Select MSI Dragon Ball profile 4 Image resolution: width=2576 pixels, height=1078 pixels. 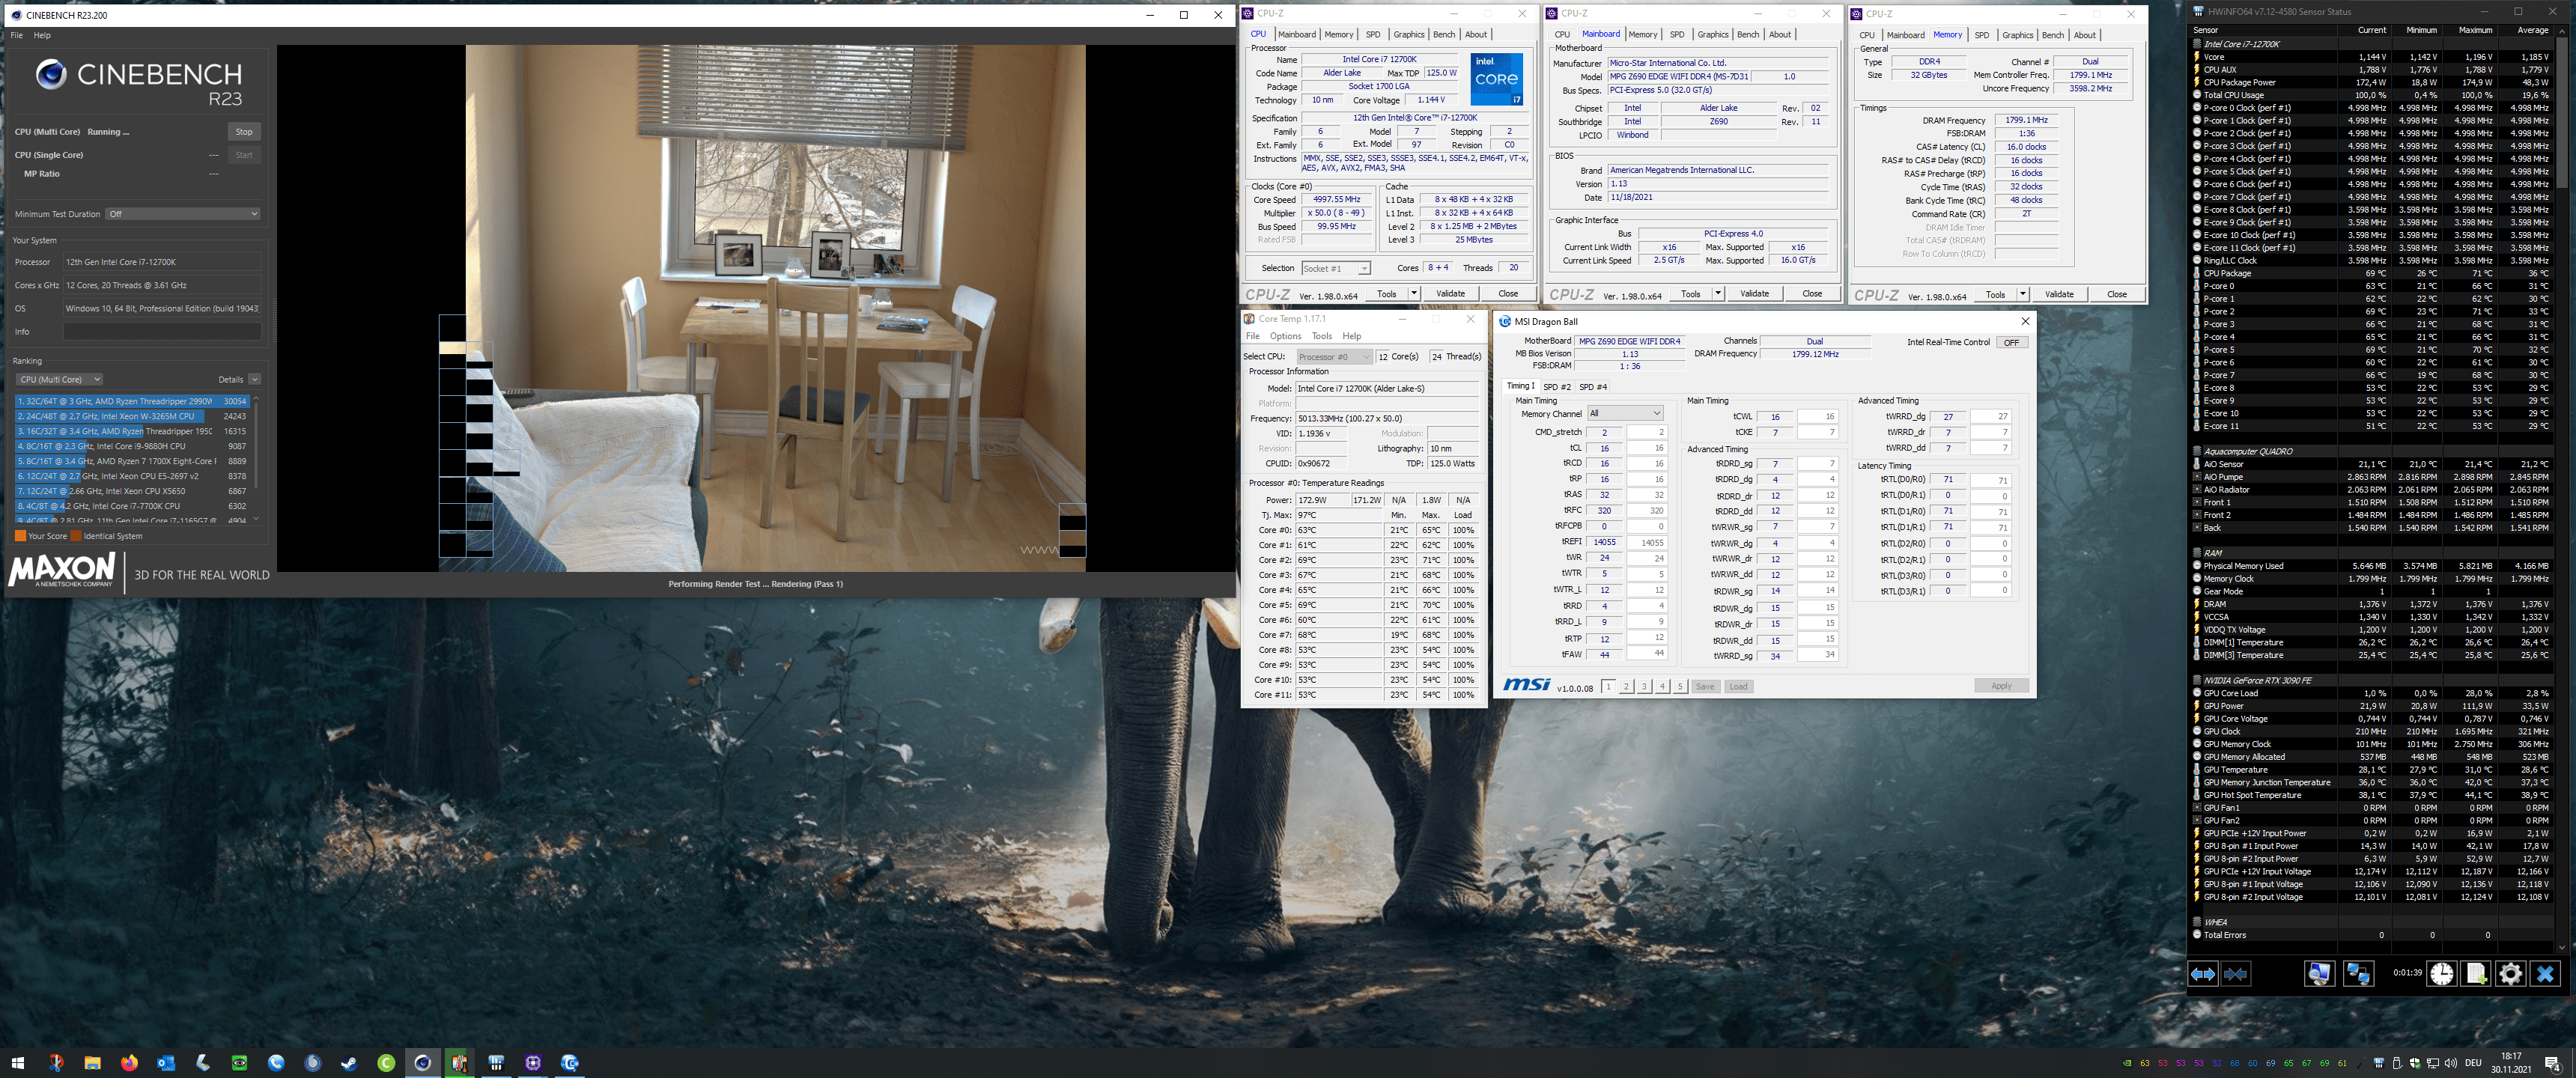[1662, 686]
